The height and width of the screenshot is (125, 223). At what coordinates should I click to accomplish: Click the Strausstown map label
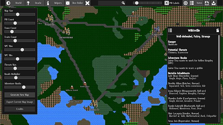(x=66, y=38)
